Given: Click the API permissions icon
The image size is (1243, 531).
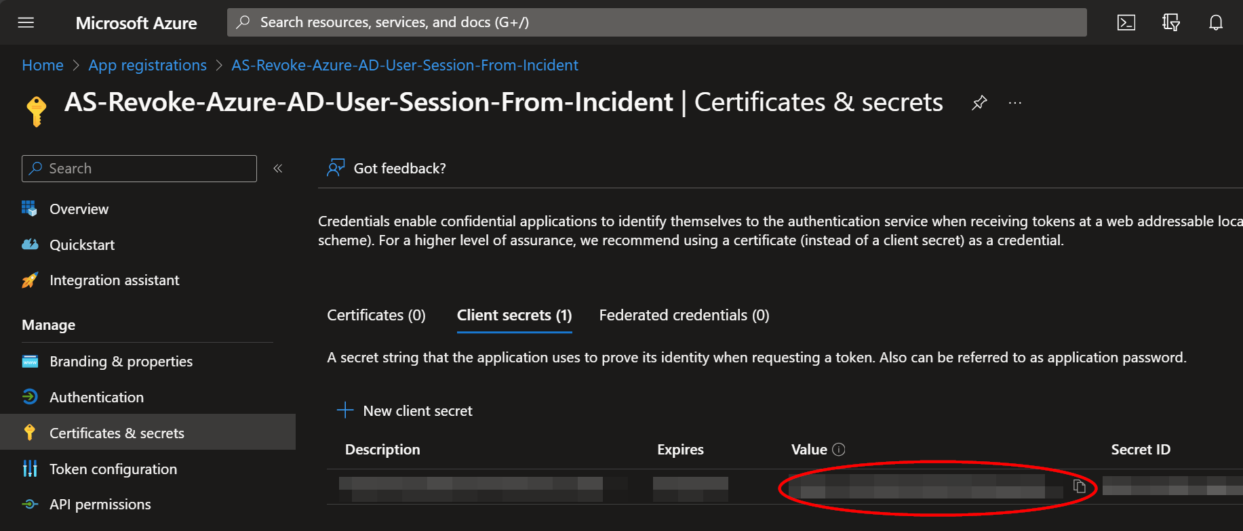Looking at the screenshot, I should point(30,504).
